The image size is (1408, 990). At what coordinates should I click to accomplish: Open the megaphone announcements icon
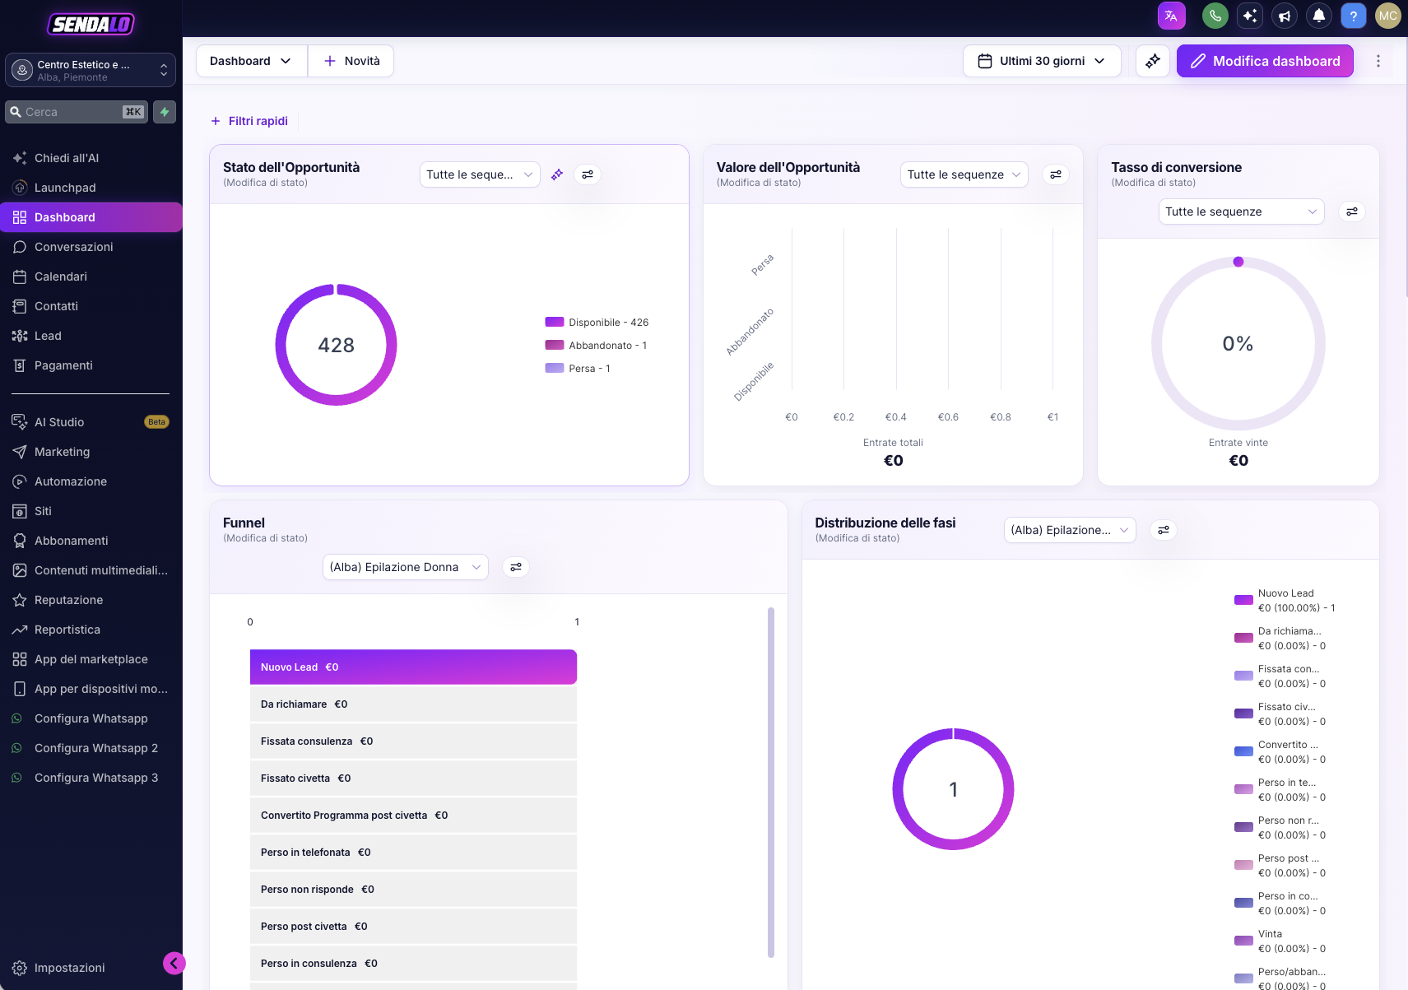click(x=1285, y=16)
